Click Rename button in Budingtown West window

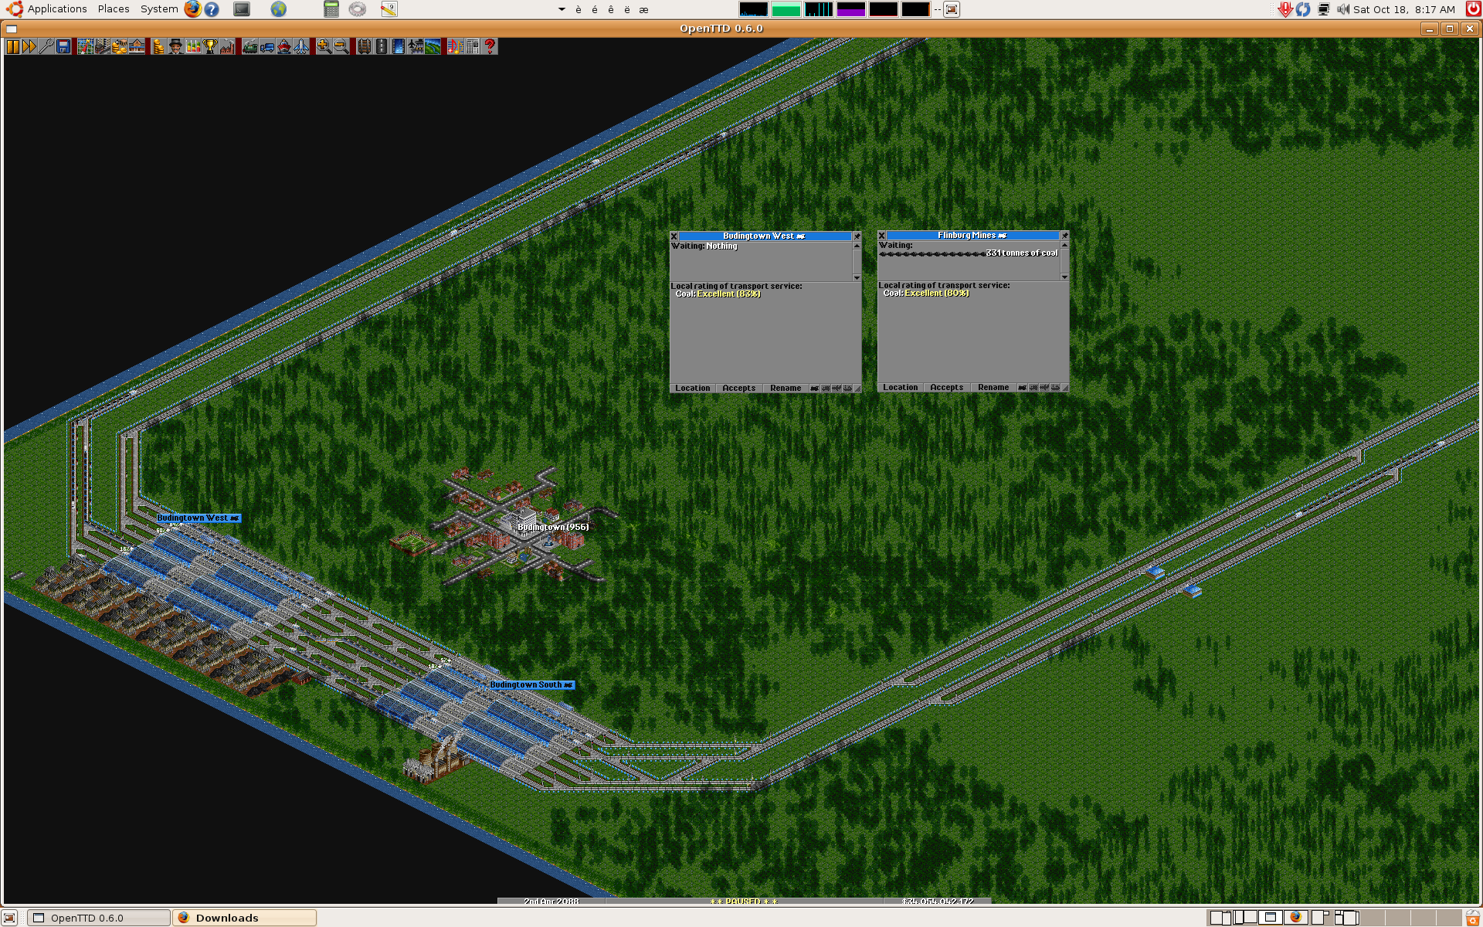[x=786, y=388]
